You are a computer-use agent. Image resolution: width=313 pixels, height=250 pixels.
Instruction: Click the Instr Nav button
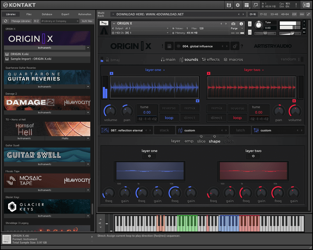pos(87,21)
